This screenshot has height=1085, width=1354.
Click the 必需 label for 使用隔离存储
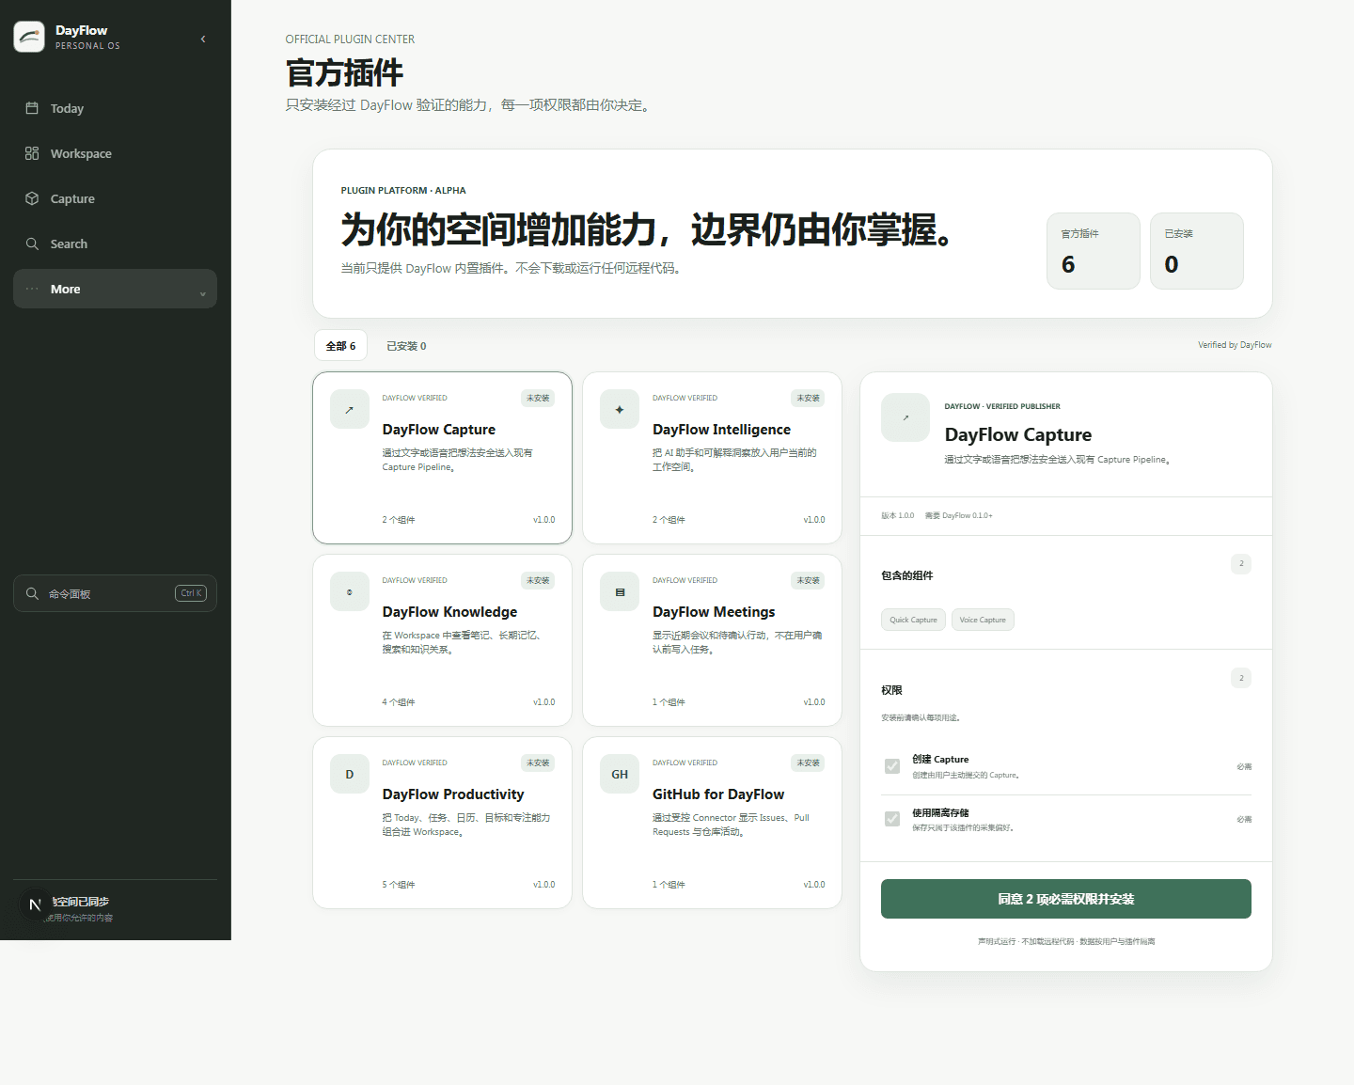point(1244,820)
